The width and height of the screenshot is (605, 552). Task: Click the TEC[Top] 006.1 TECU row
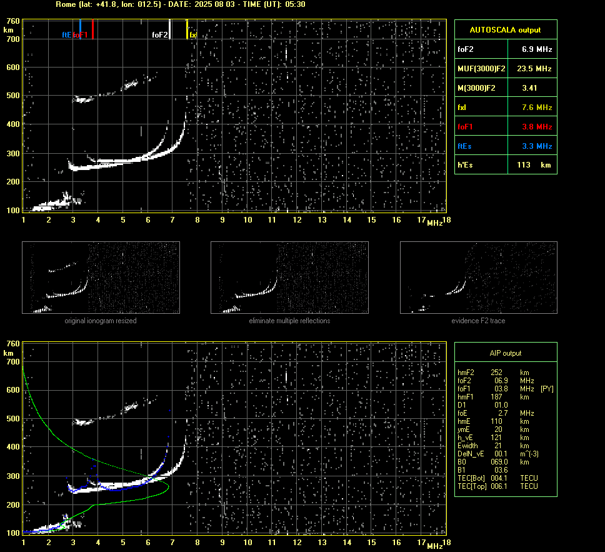[497, 486]
